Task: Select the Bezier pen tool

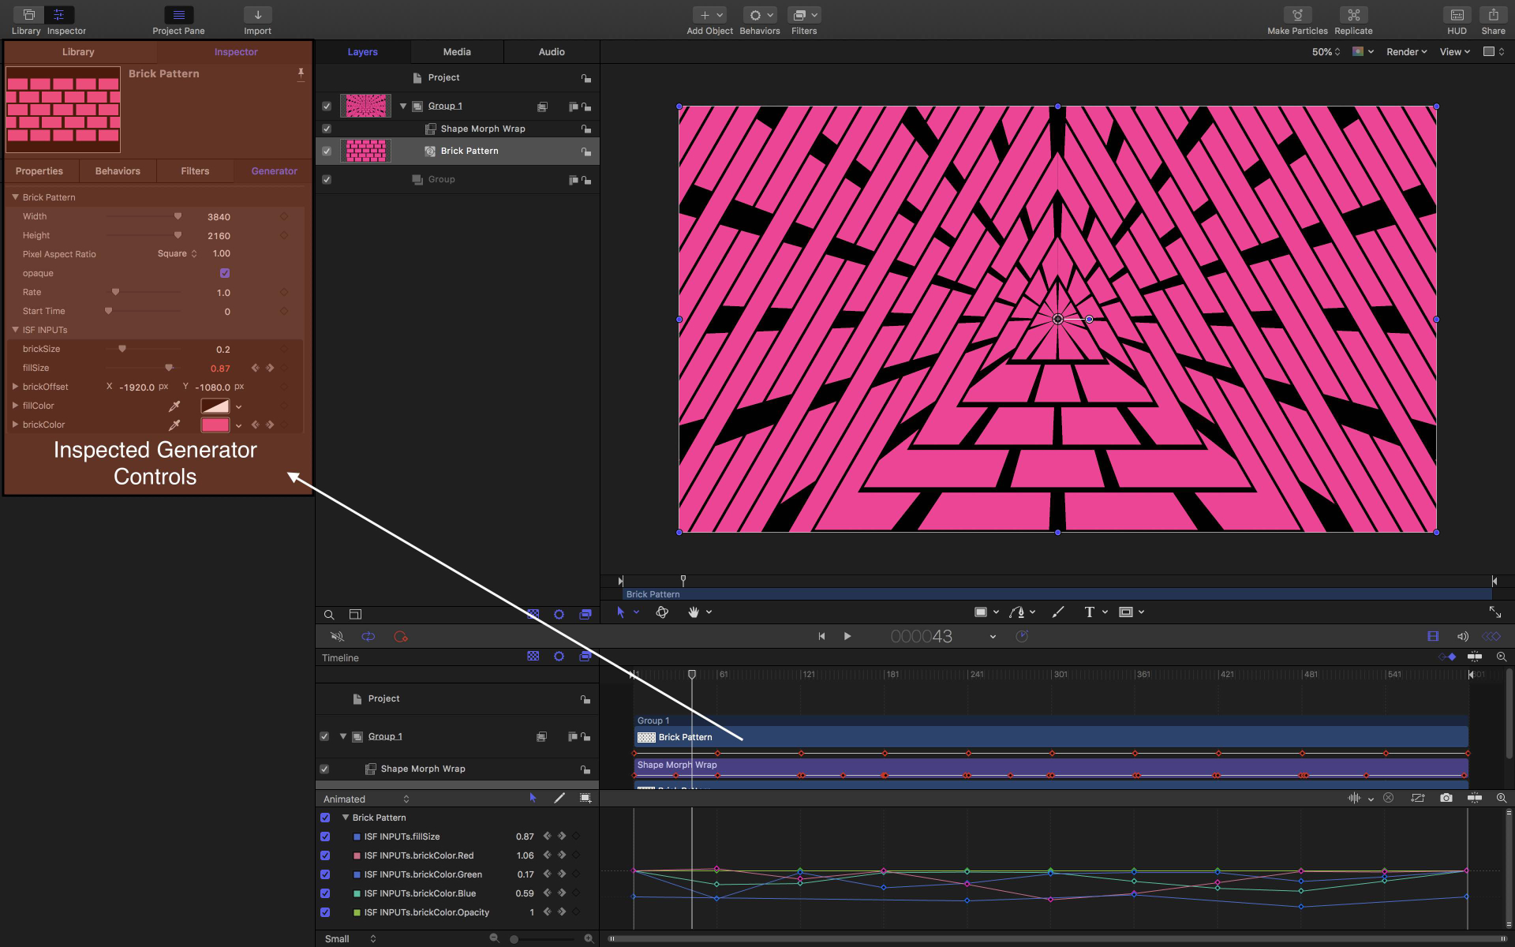Action: [1017, 612]
